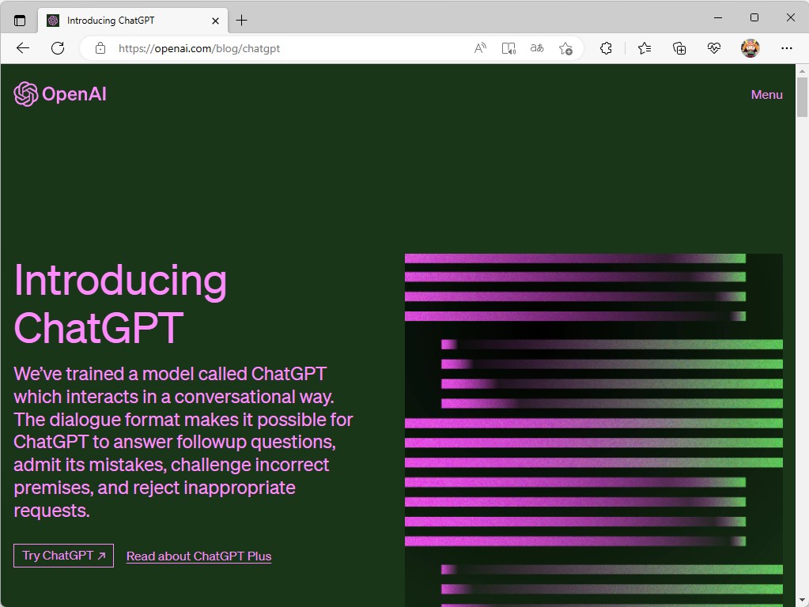Refresh the current page
The image size is (809, 607).
57,48
